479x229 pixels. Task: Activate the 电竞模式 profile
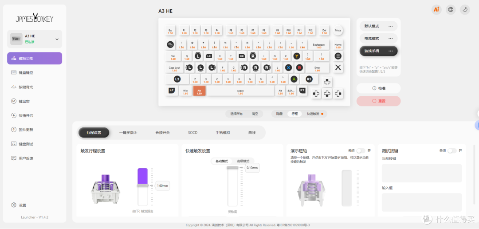coord(372,39)
